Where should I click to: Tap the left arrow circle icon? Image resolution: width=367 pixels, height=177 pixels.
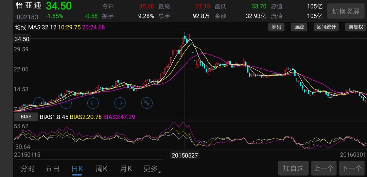click(x=93, y=103)
